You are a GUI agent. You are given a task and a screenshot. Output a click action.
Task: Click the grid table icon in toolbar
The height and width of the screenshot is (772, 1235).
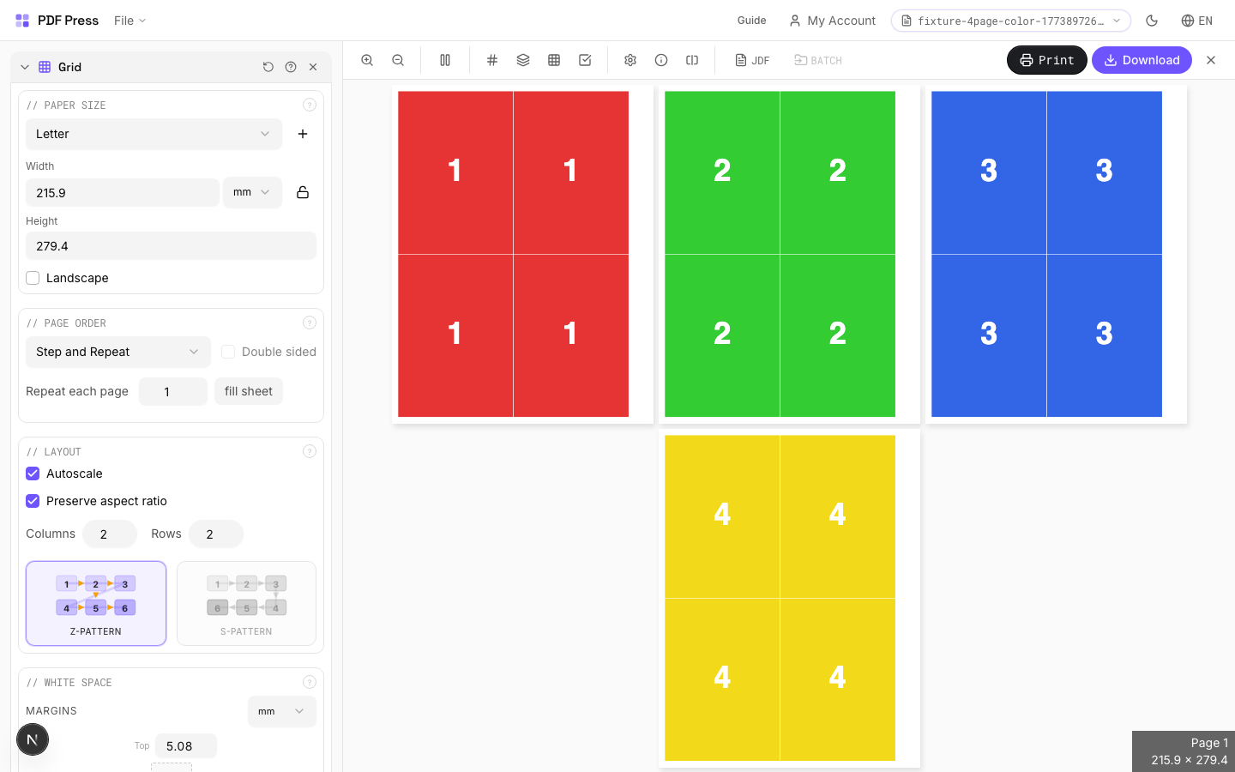tap(554, 60)
